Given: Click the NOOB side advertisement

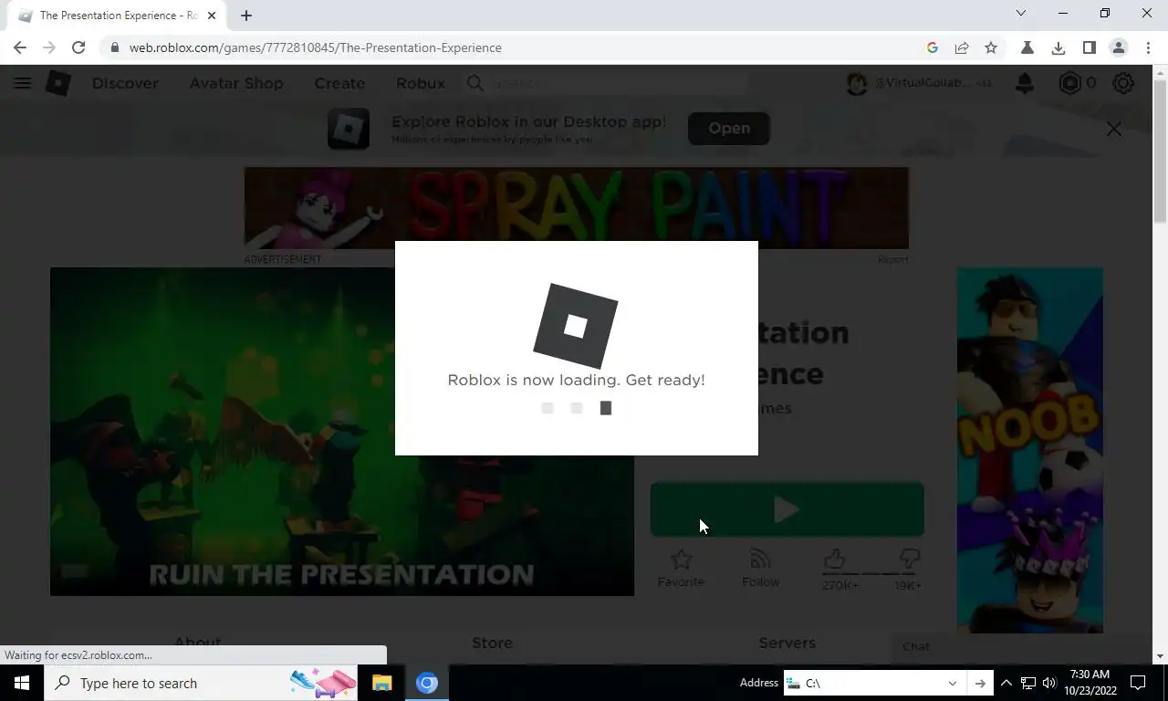Looking at the screenshot, I should [x=1029, y=450].
